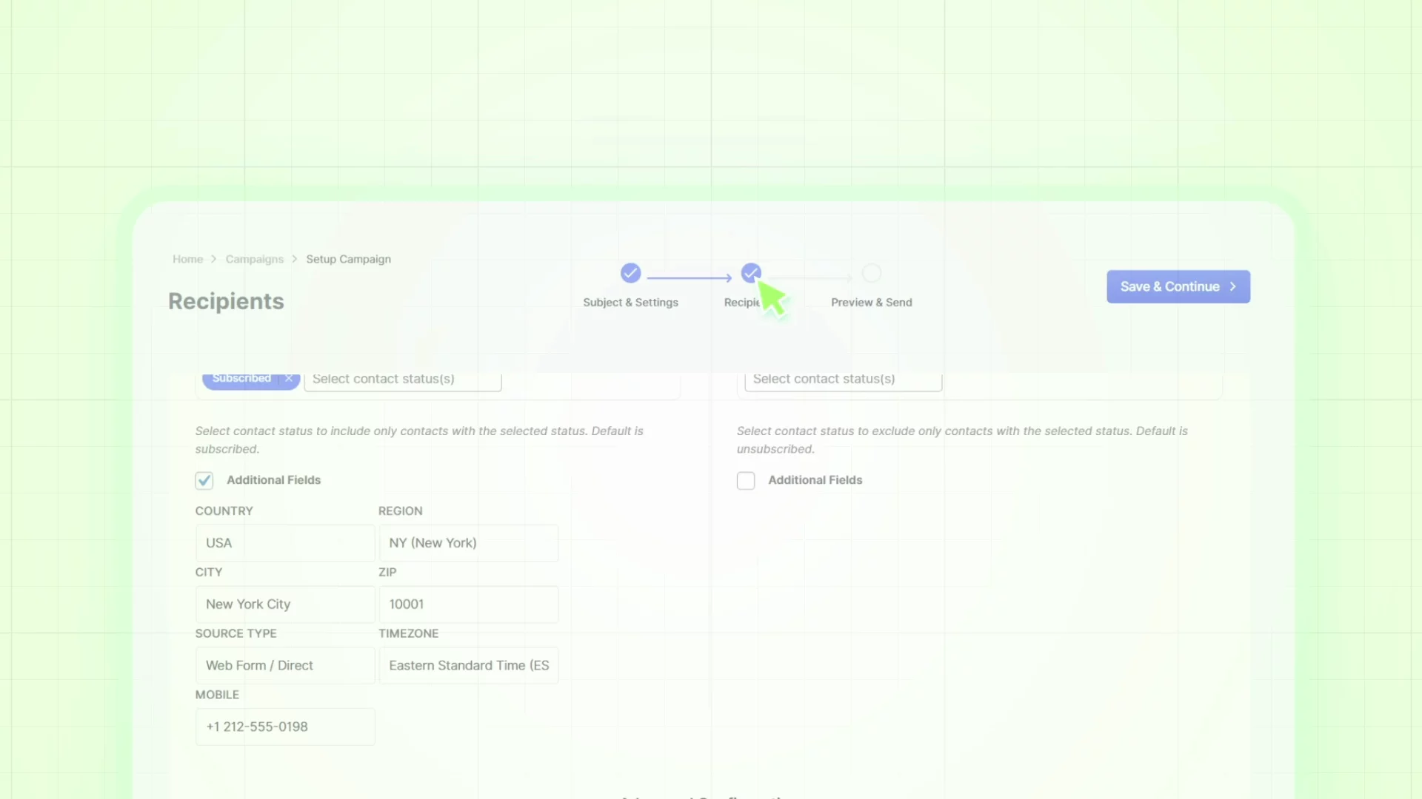
Task: Select the Subject & Settings step check icon
Action: point(630,273)
